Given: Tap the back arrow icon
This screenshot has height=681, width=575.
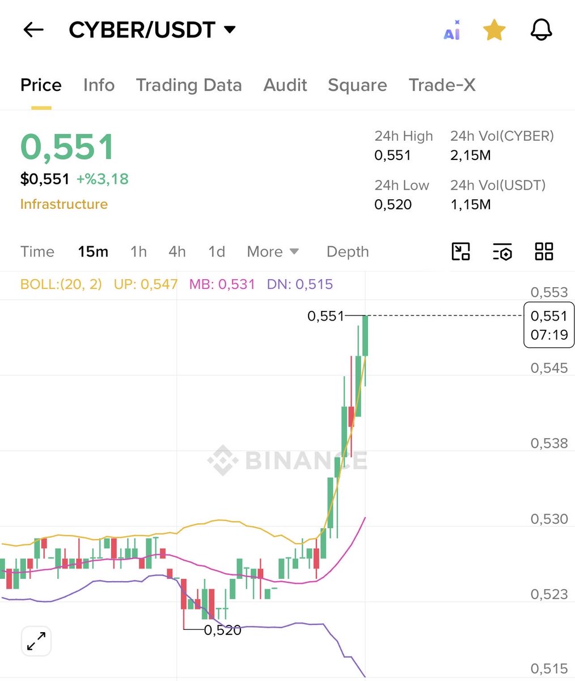Looking at the screenshot, I should 33,30.
